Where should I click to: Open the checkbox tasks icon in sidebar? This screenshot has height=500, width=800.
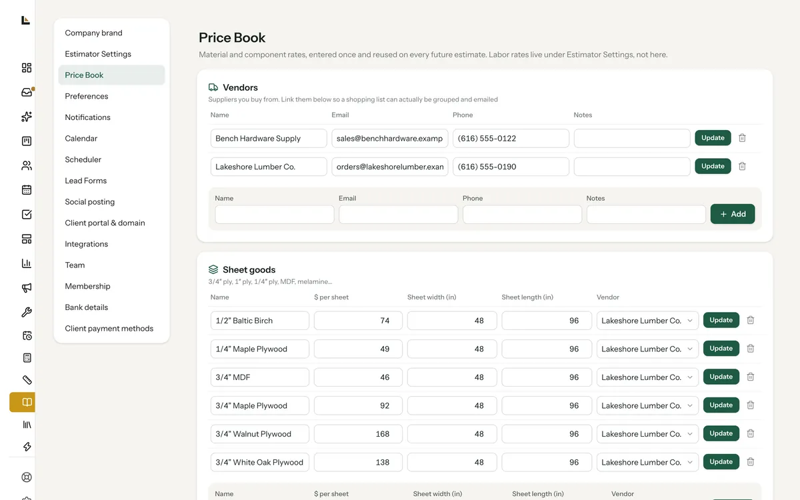[27, 215]
